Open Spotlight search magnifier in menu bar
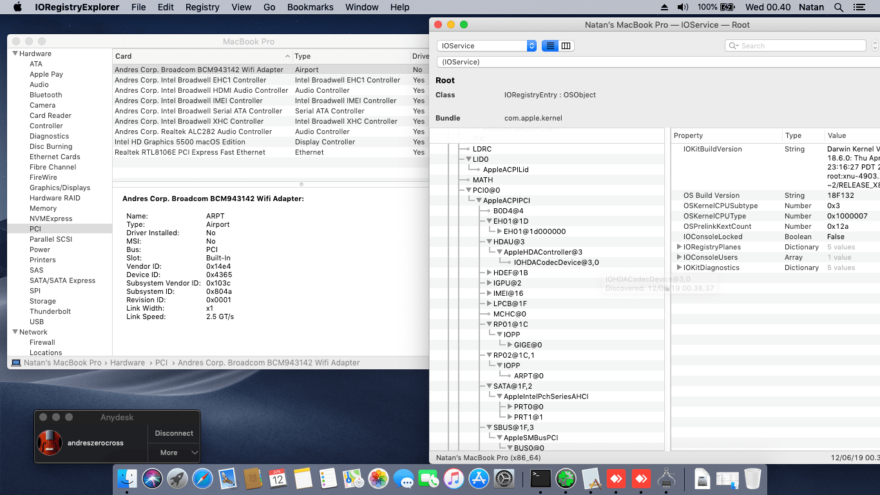 click(x=839, y=7)
